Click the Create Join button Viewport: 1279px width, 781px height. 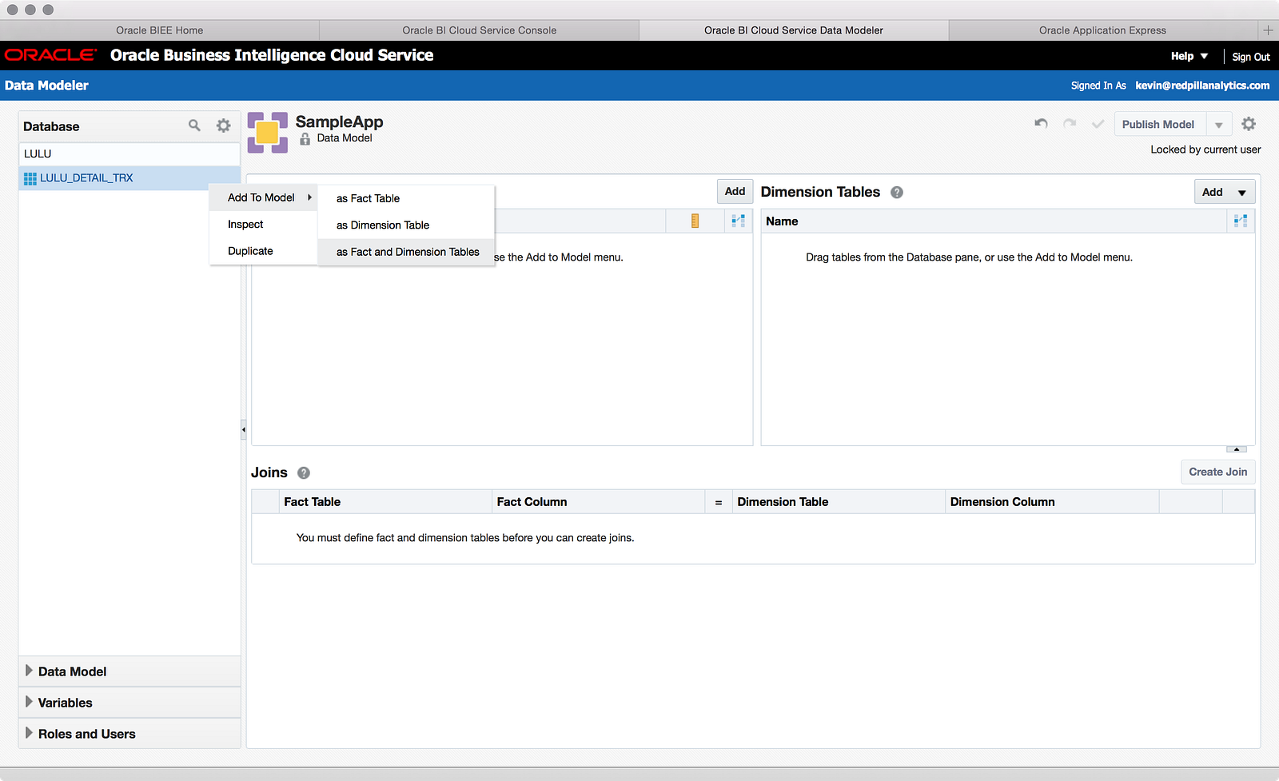1217,472
